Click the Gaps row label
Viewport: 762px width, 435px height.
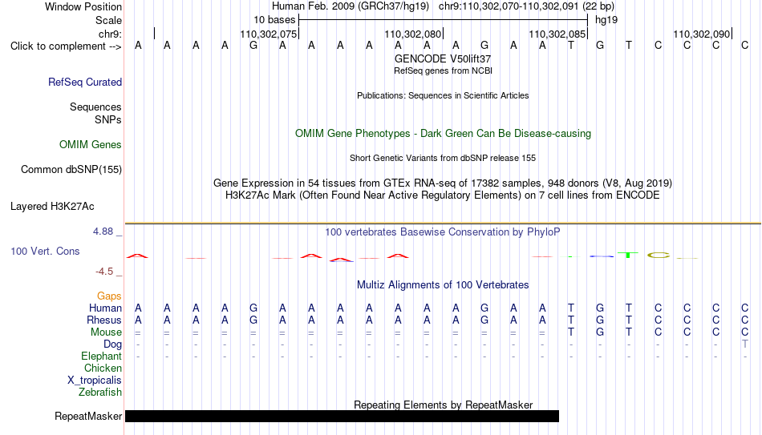pos(109,296)
